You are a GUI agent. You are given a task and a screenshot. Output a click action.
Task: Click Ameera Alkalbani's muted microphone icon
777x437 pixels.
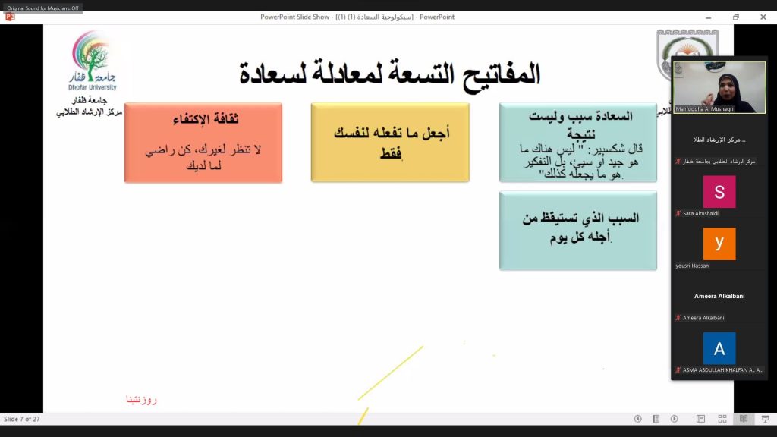click(678, 318)
